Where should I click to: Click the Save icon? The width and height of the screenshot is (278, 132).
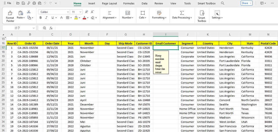coord(23,3)
